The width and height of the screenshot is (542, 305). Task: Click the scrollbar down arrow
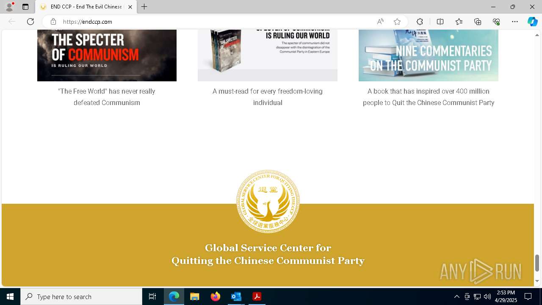point(537,281)
